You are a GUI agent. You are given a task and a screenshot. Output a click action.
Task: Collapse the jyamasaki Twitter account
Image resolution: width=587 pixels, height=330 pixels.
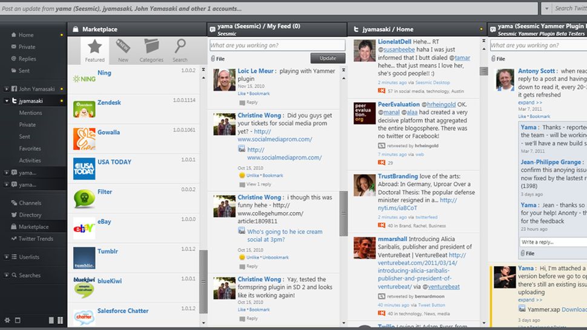[7, 101]
